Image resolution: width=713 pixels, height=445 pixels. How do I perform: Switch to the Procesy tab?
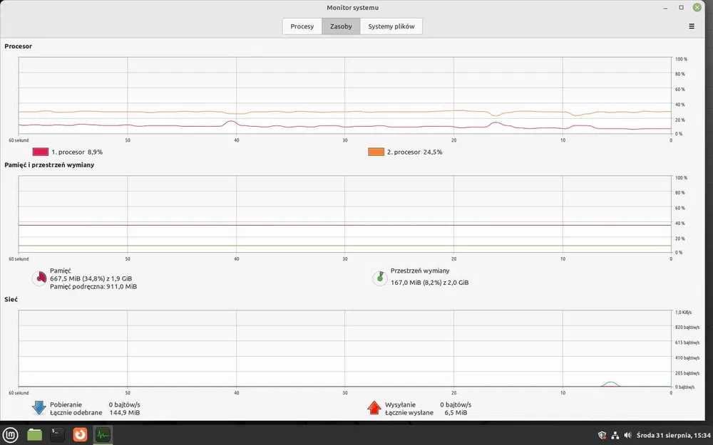coord(302,26)
